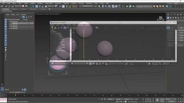
Task: Toggle visibility eye for Sphere002
Action: pos(9,25)
